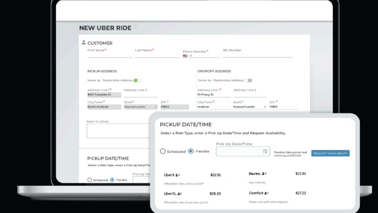Viewport: 378px width, 213px height.
Task: Click the Pick Up Date/Time input in popup
Action: point(243,151)
